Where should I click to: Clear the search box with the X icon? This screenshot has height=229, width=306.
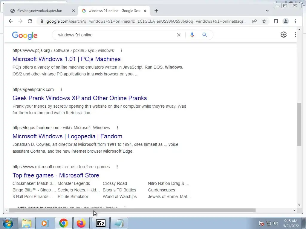coord(179,35)
